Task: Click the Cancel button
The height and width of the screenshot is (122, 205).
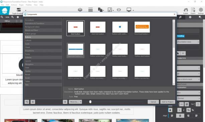Action: pos(153,102)
